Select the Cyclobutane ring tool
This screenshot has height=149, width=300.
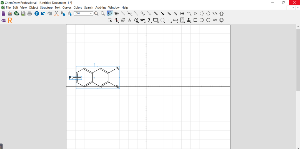[x=195, y=20]
